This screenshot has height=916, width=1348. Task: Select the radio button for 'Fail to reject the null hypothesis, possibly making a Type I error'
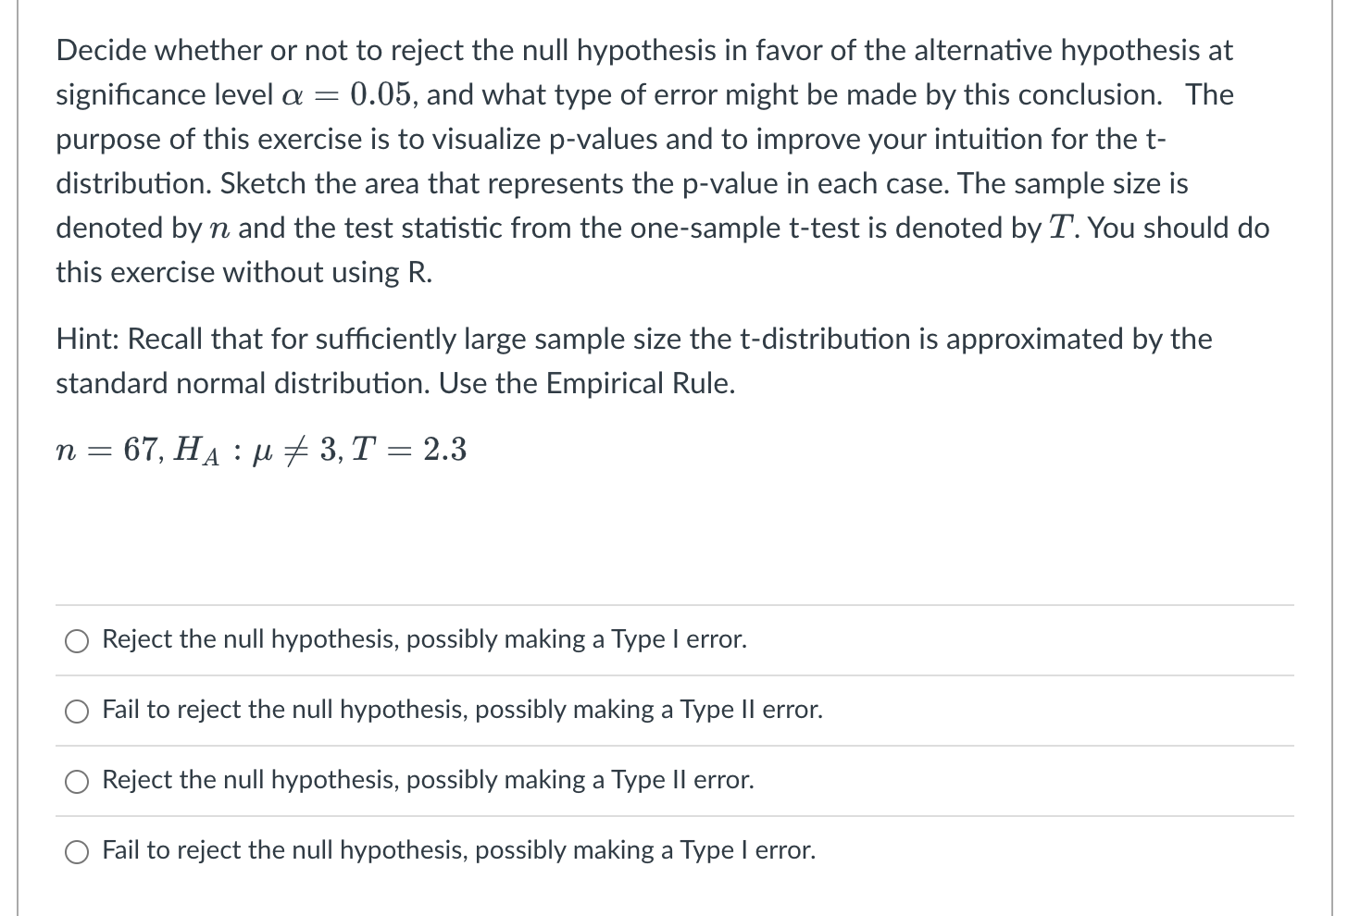(x=77, y=851)
